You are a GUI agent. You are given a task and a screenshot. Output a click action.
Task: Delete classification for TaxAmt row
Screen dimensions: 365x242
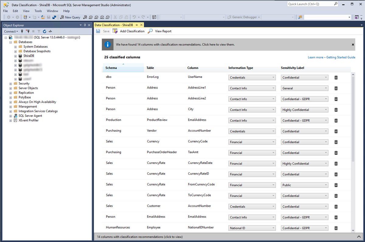(336, 153)
